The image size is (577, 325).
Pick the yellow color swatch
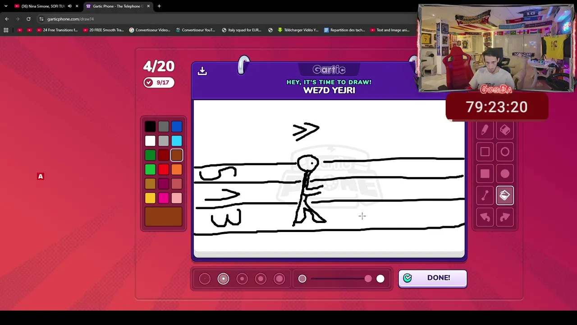coord(150,198)
